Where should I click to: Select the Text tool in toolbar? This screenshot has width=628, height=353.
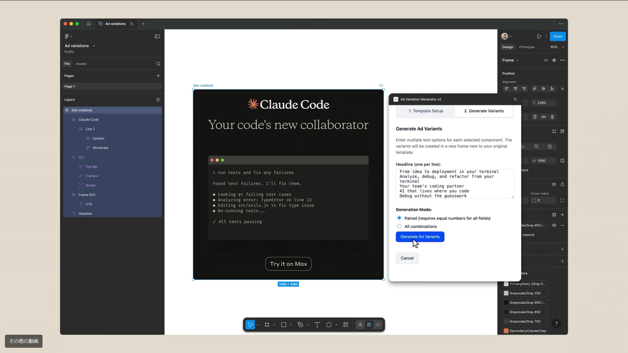pyautogui.click(x=317, y=325)
